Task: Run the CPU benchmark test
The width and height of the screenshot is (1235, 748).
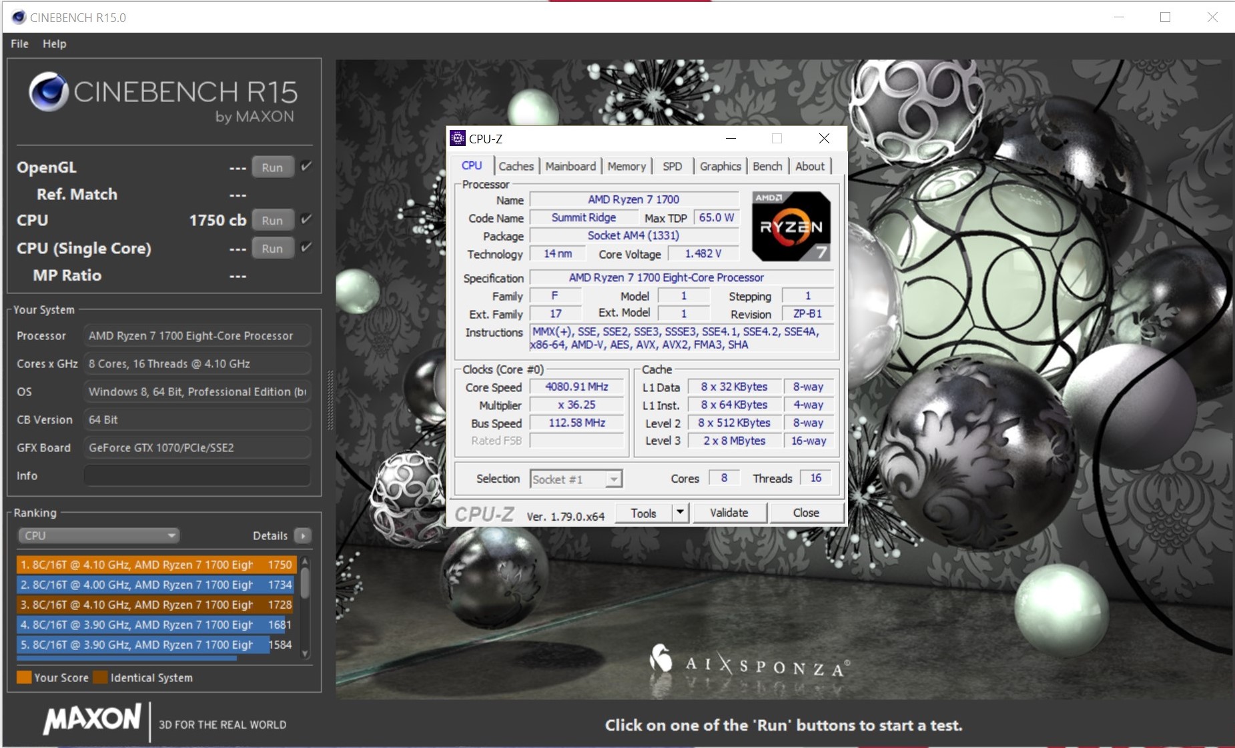Action: (x=272, y=221)
